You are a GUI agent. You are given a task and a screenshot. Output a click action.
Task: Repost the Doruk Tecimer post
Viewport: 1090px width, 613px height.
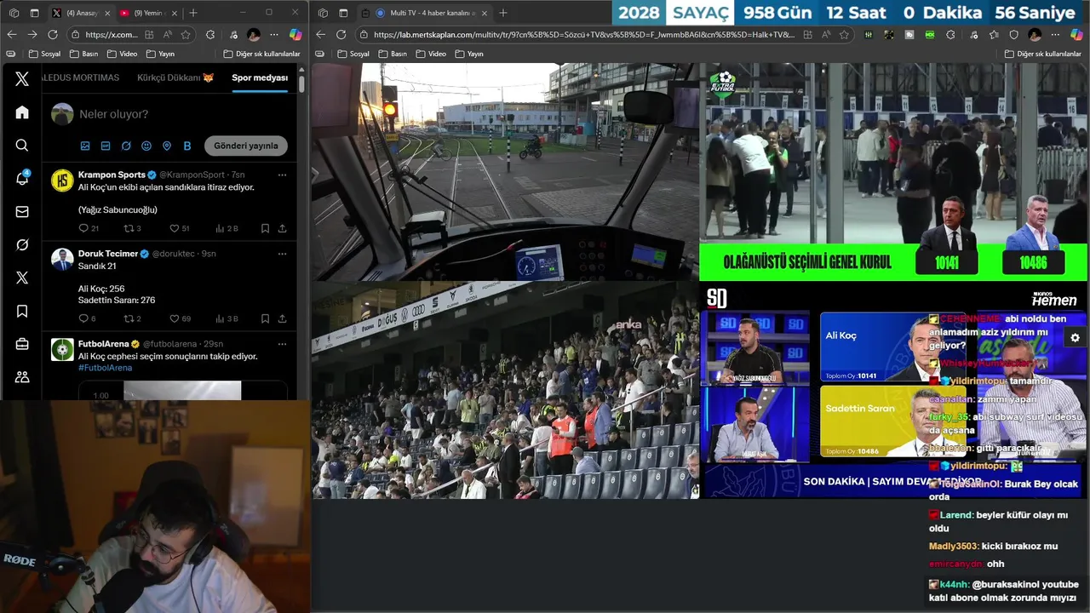pos(129,318)
